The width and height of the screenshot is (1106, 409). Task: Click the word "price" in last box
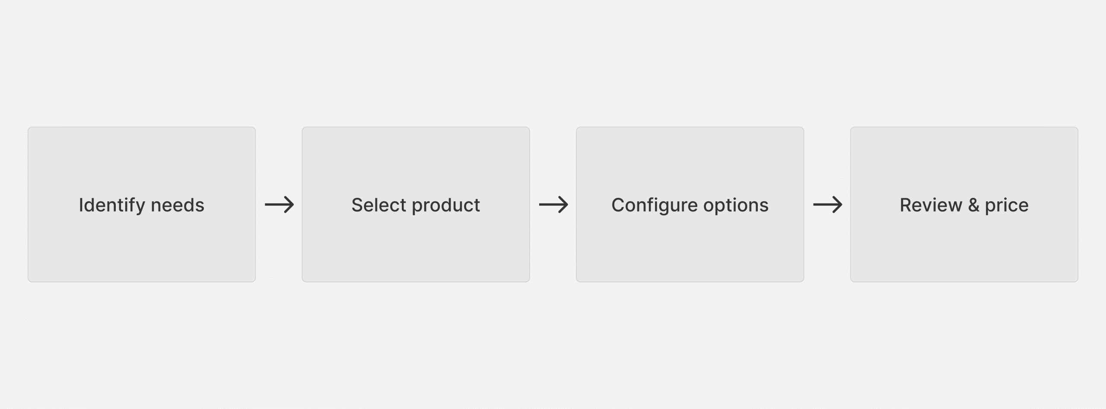(1007, 205)
